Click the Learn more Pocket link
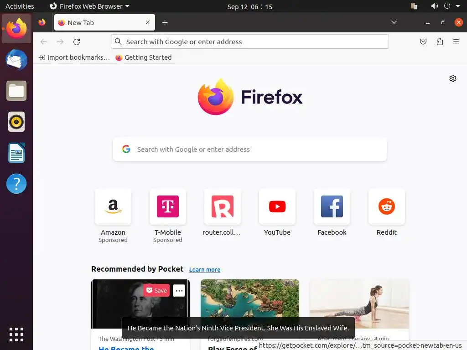467x350 pixels. pyautogui.click(x=205, y=270)
